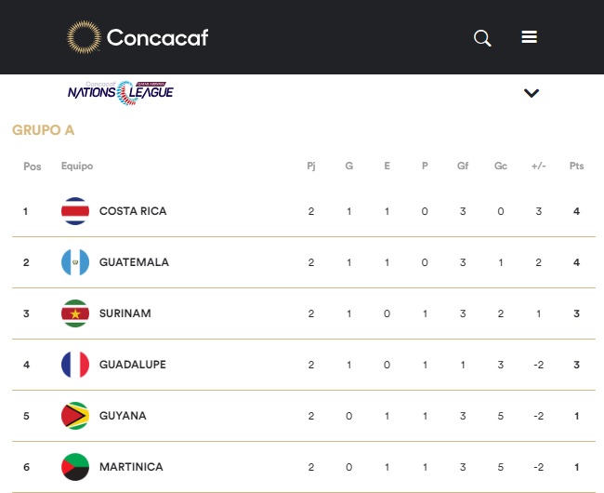Expand the Nations League competition chevron

[532, 93]
